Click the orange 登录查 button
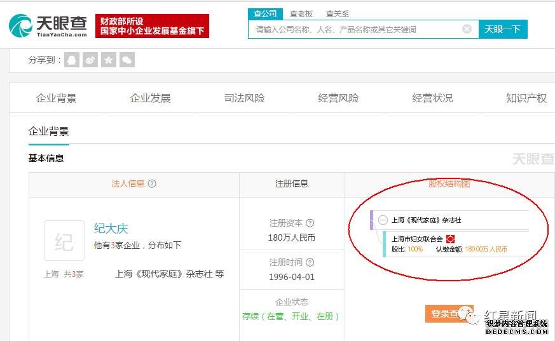The image size is (555, 341). pyautogui.click(x=449, y=314)
